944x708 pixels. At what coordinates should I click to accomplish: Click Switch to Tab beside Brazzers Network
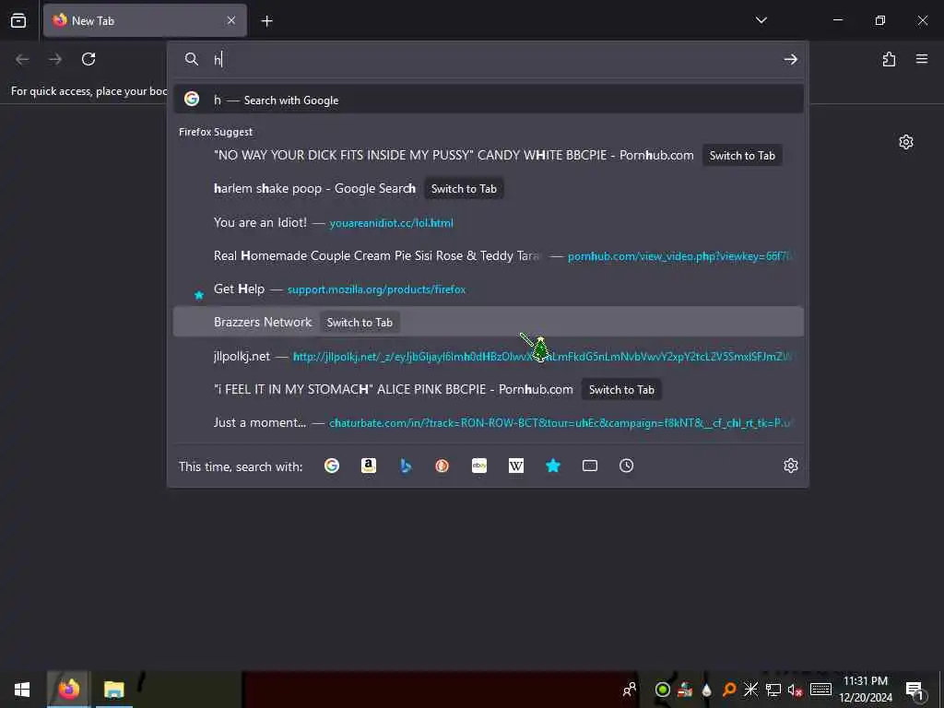(360, 323)
